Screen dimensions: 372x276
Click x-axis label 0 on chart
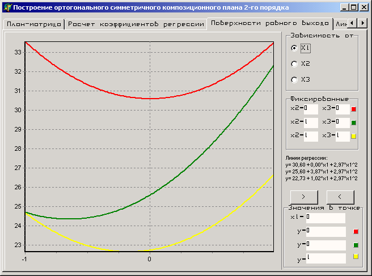click(149, 259)
